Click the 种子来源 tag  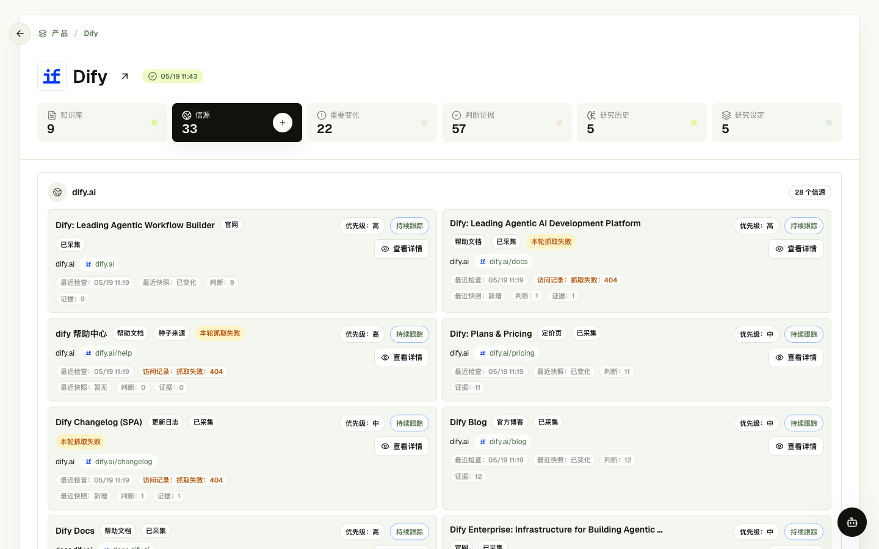click(x=172, y=333)
